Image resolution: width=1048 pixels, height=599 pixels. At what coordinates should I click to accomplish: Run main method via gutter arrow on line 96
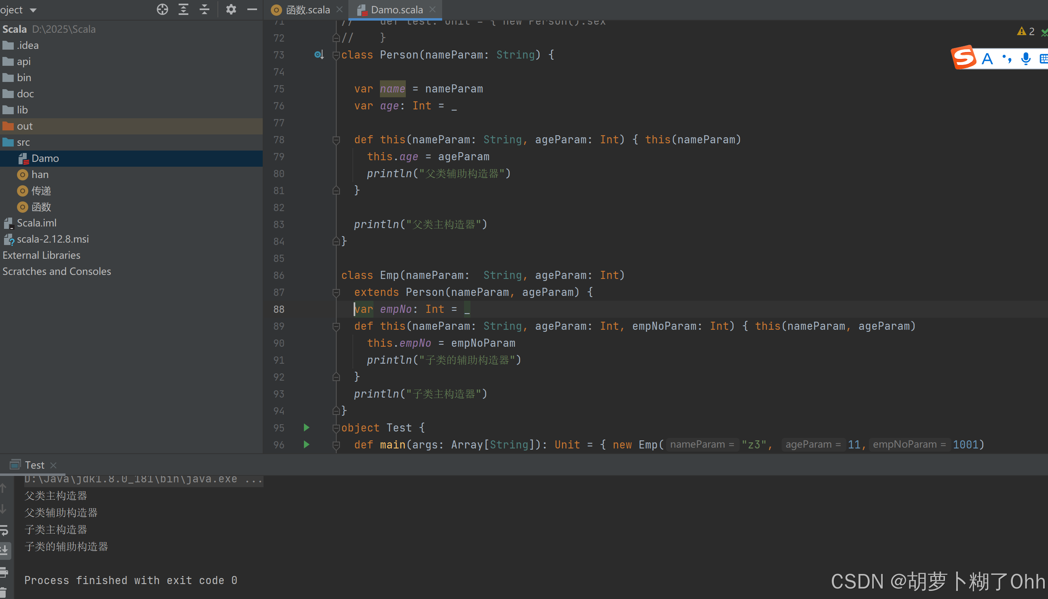point(306,444)
